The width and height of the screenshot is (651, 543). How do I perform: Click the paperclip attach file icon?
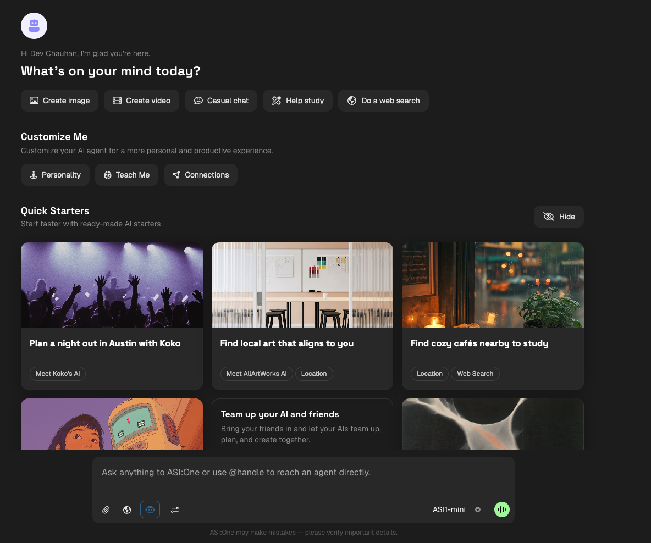click(x=106, y=510)
